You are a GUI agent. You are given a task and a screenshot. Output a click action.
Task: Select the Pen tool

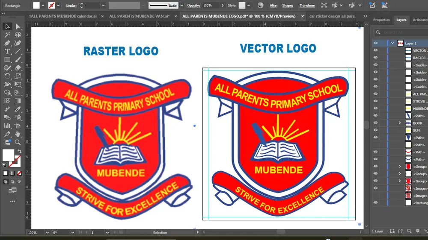(7, 43)
